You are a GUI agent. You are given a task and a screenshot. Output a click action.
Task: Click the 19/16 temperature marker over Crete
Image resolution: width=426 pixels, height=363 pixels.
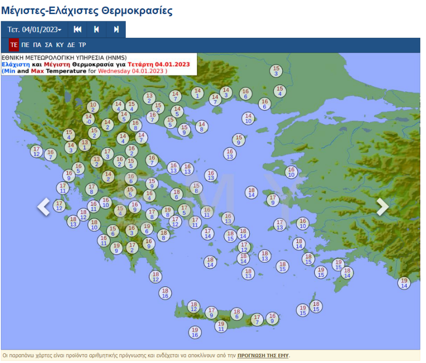coord(195,332)
